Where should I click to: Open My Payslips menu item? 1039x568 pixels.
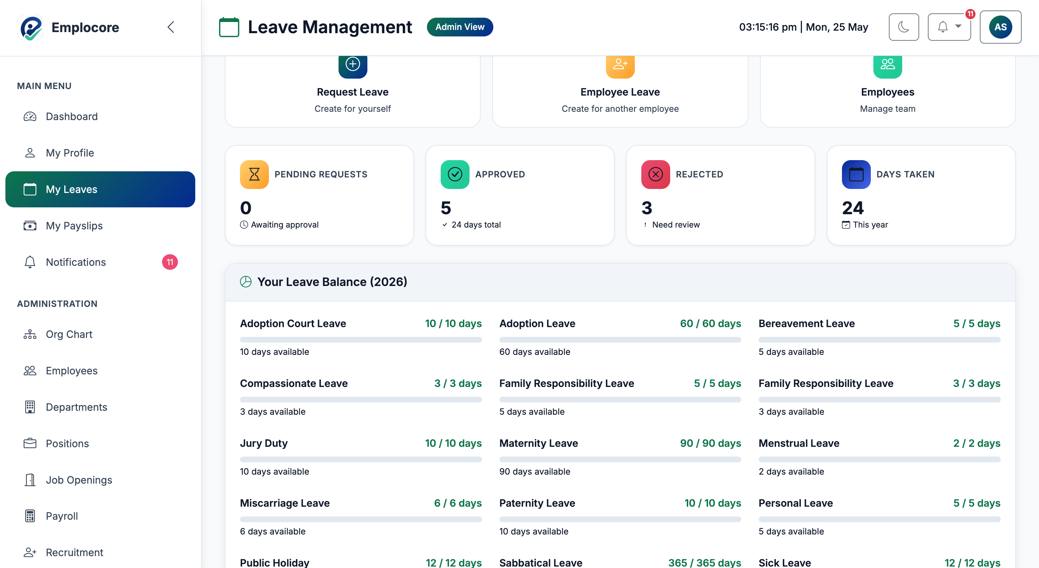100,226
